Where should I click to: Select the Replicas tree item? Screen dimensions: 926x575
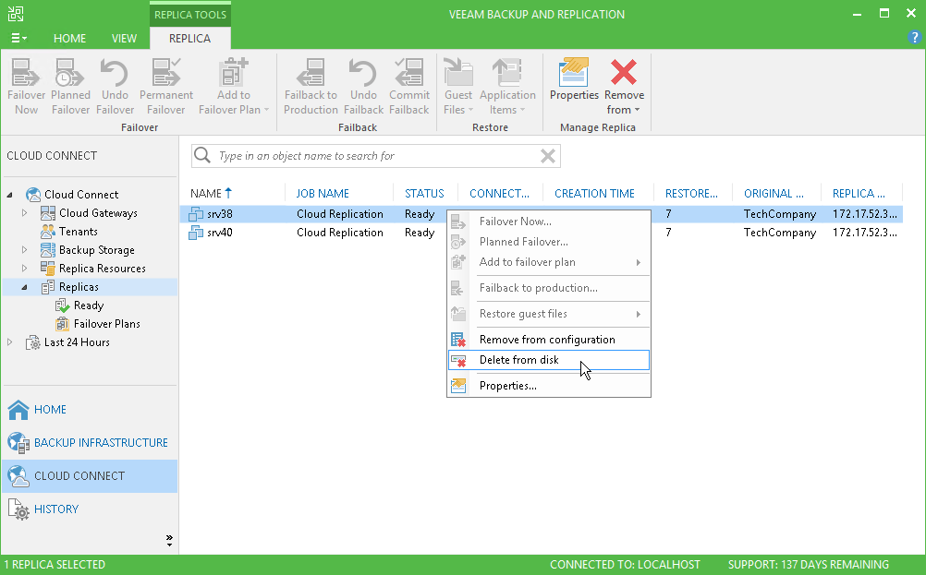[x=79, y=287]
